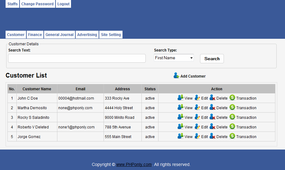Click the View text link for Rocky S Saladinito
Screen dimensions: 285x170
click(x=189, y=118)
